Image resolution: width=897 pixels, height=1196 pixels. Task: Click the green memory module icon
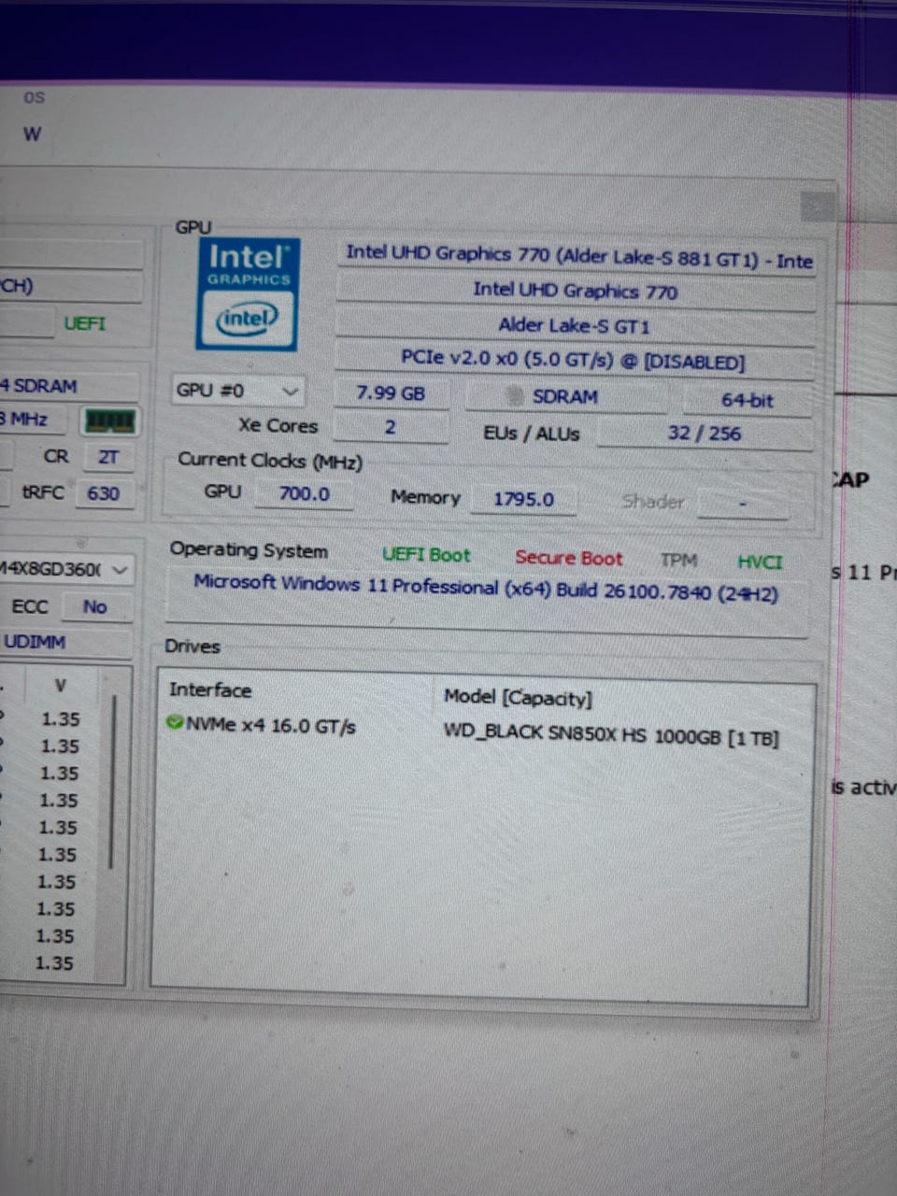[x=110, y=421]
